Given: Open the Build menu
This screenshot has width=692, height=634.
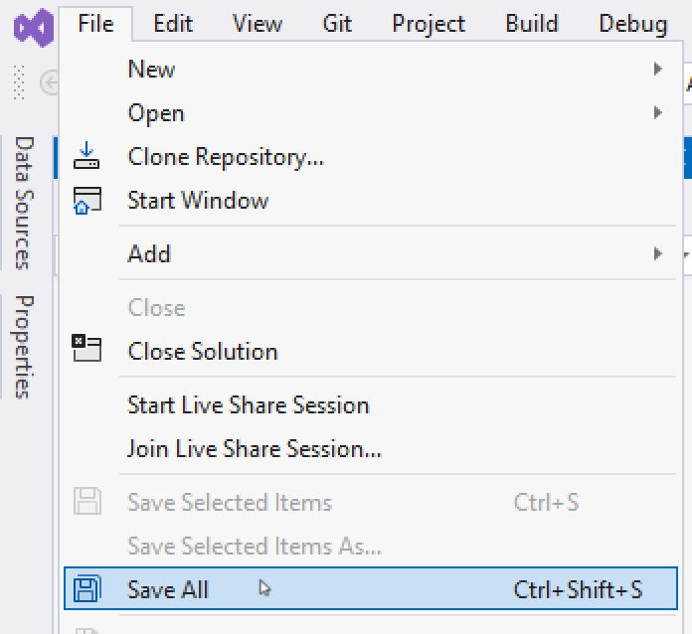Looking at the screenshot, I should pyautogui.click(x=532, y=24).
